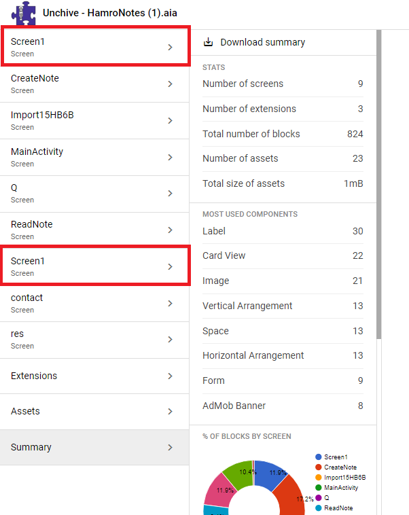
Task: Click the purple Q legend dot
Action: (x=318, y=497)
